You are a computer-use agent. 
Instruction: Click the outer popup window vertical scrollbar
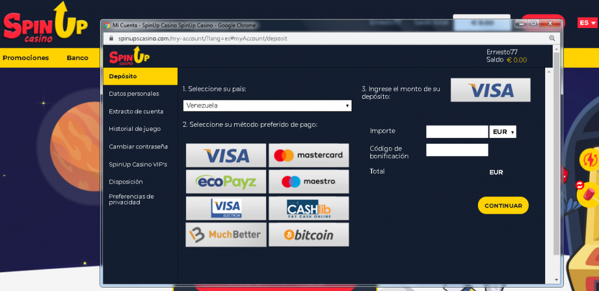tap(556, 154)
